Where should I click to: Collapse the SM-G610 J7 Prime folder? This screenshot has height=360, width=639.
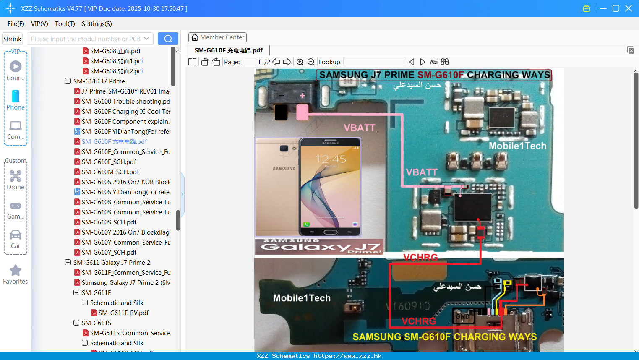point(68,81)
